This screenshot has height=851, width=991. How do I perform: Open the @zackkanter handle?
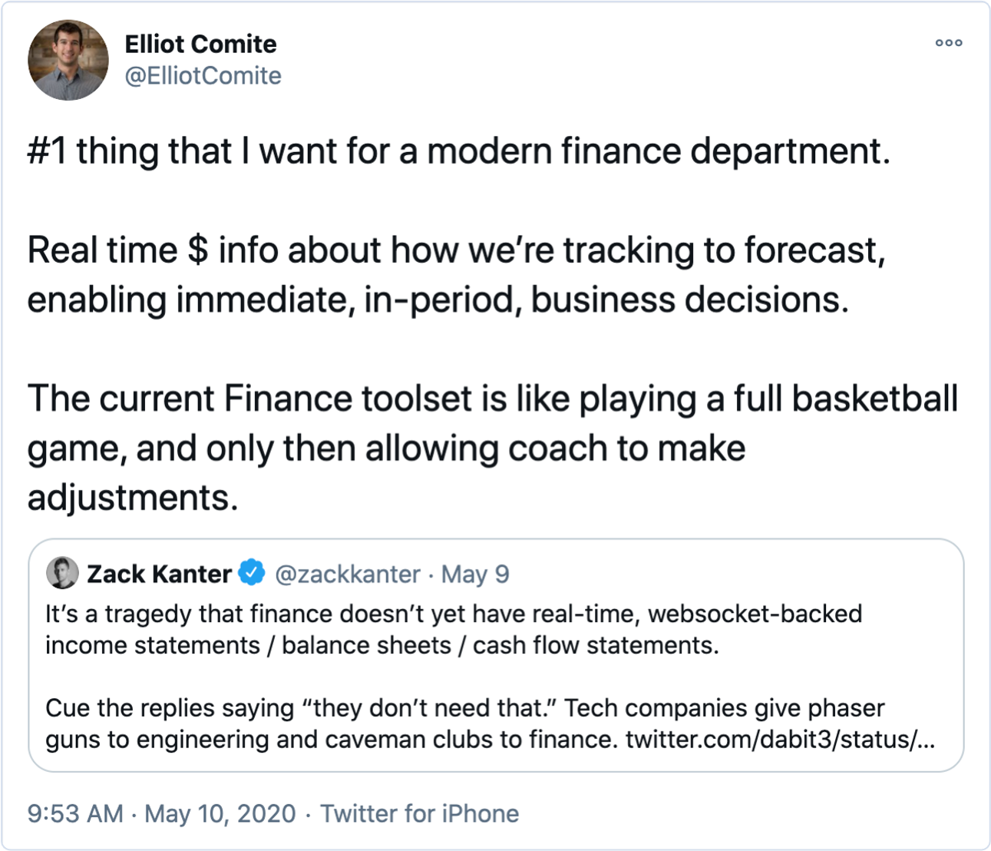(x=348, y=574)
